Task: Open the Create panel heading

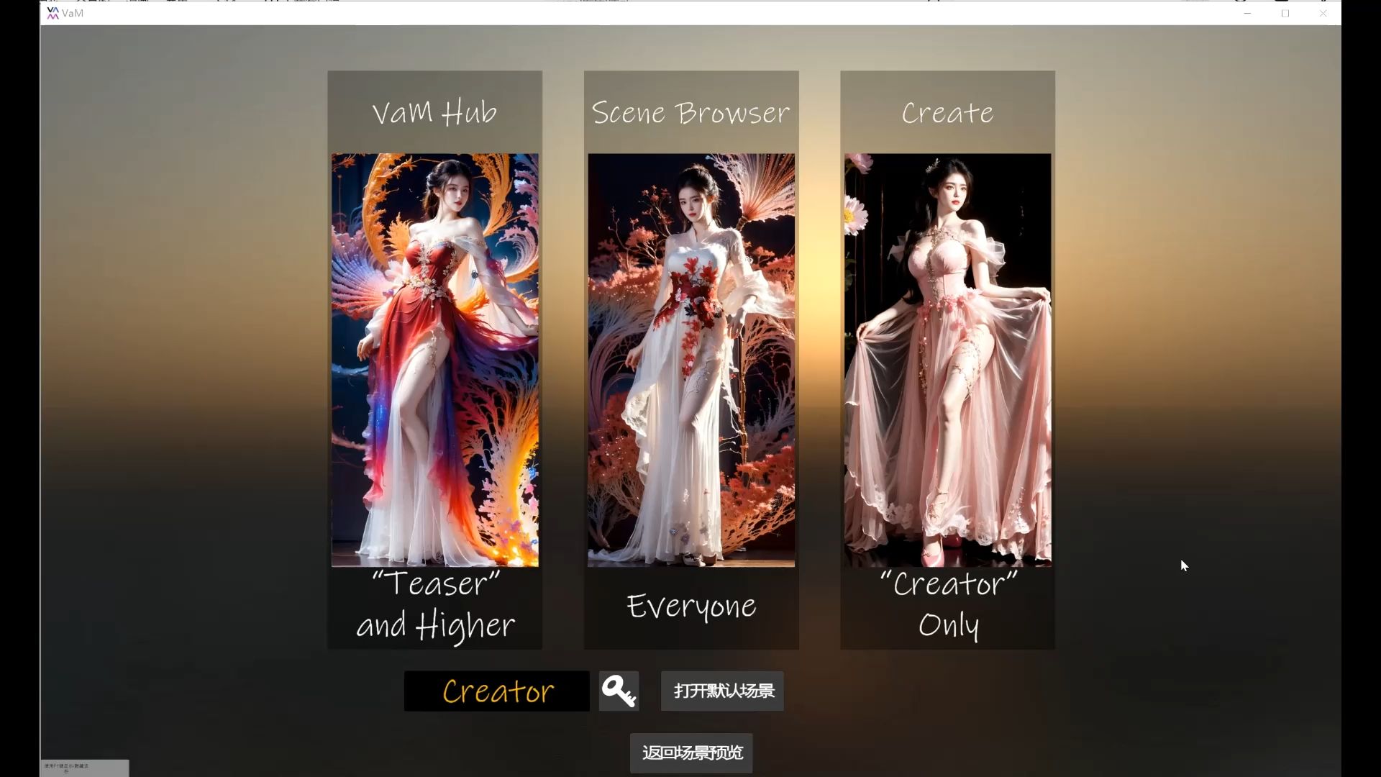Action: point(947,112)
